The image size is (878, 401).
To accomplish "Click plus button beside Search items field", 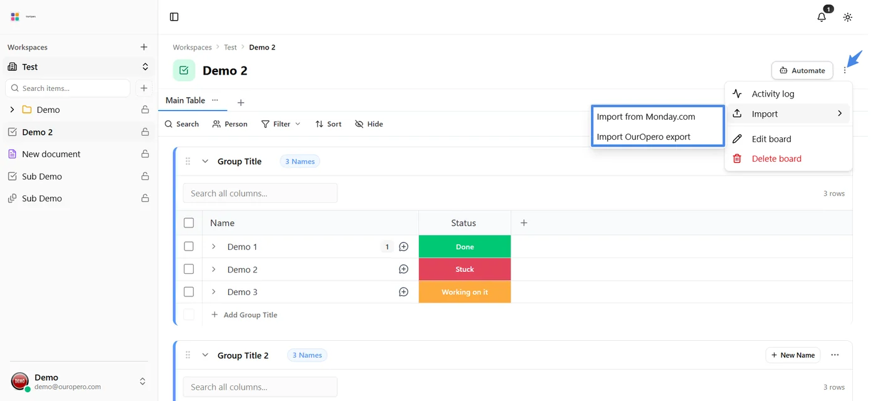I will click(144, 88).
